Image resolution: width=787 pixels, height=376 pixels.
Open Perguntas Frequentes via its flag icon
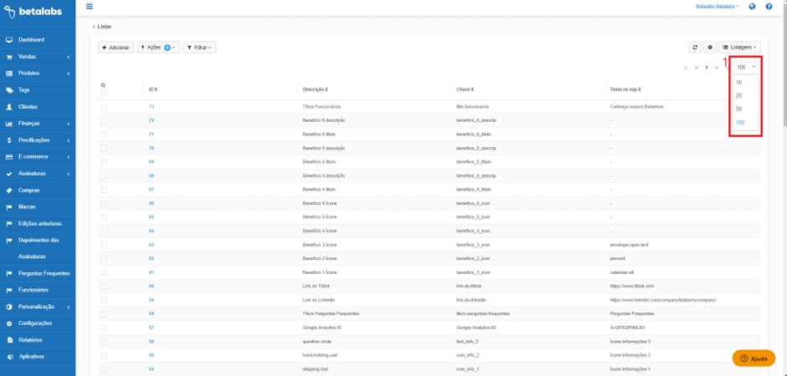point(9,273)
